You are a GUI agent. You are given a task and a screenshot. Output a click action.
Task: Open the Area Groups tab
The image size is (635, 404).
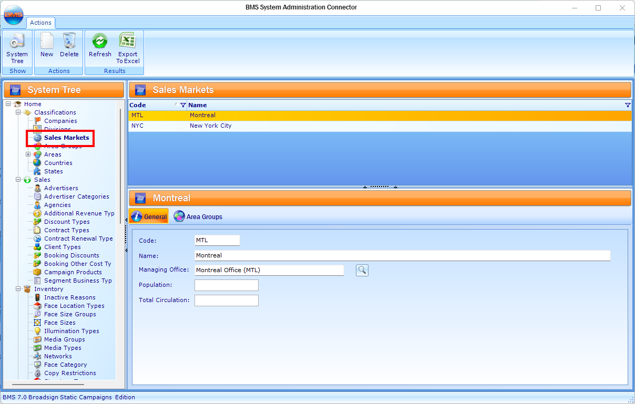click(198, 216)
